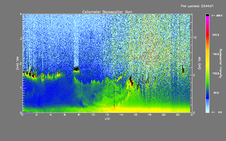The image size is (226, 141).
Task: Select the 'AGL (km)' axis label
Action: [x=18, y=63]
